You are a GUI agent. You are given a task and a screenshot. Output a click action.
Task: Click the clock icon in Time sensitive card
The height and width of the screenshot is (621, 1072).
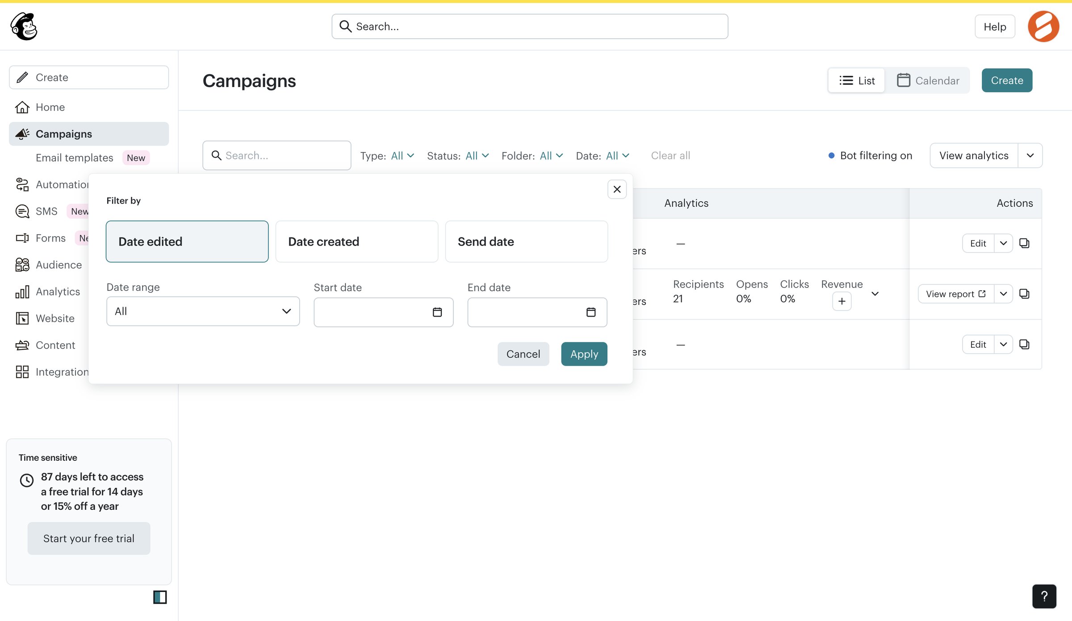point(27,480)
